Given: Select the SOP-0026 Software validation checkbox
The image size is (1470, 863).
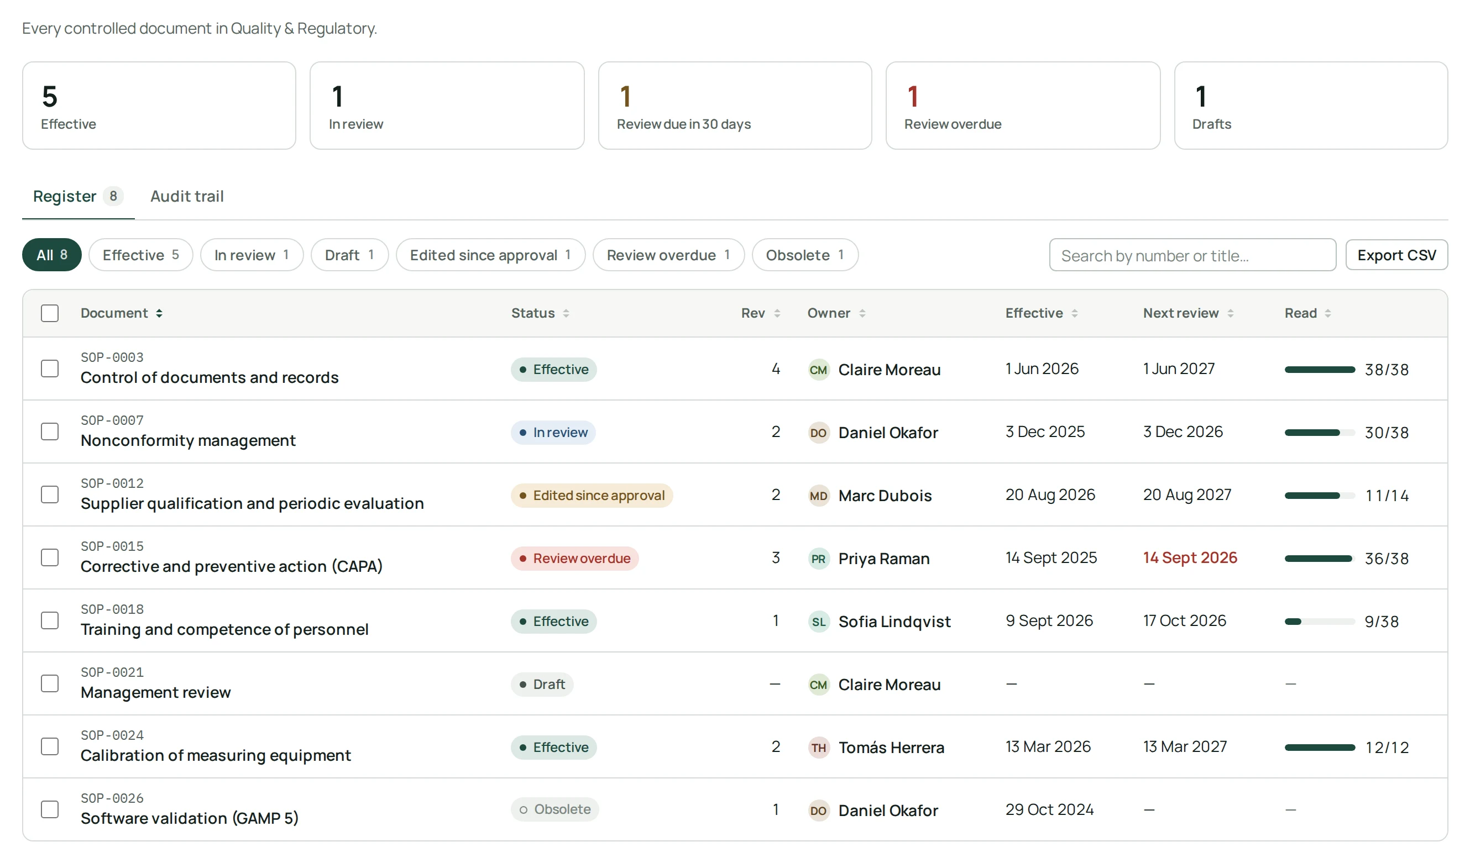Looking at the screenshot, I should [50, 809].
